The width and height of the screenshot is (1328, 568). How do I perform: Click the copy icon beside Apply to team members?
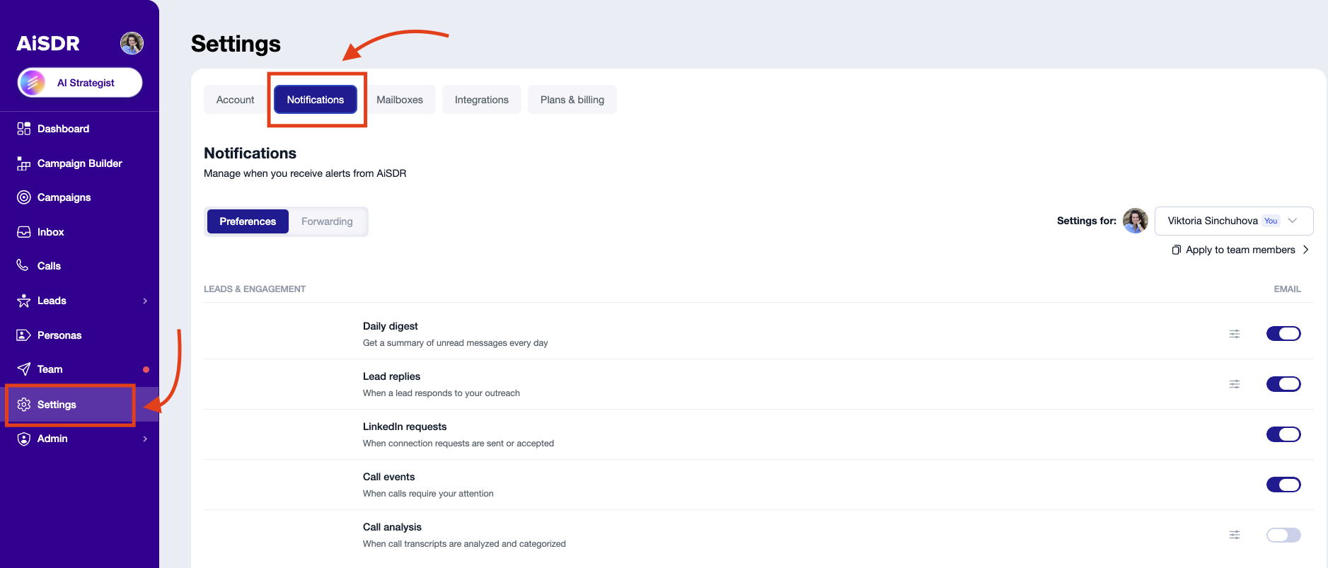pyautogui.click(x=1176, y=250)
